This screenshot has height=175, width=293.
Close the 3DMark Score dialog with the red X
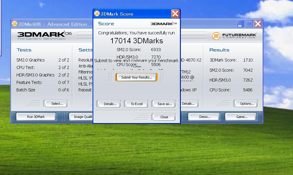(x=175, y=14)
